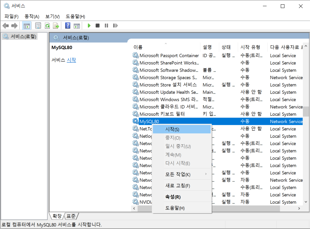Choose 시작(S) in the context menu

point(182,129)
